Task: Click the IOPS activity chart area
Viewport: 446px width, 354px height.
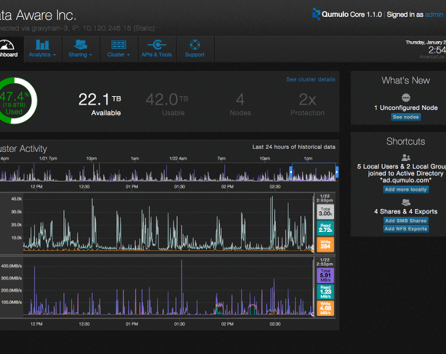Action: (168, 223)
